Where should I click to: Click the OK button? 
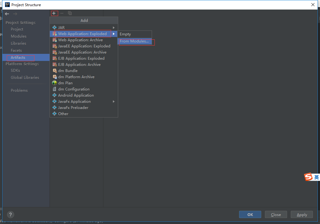(250, 215)
